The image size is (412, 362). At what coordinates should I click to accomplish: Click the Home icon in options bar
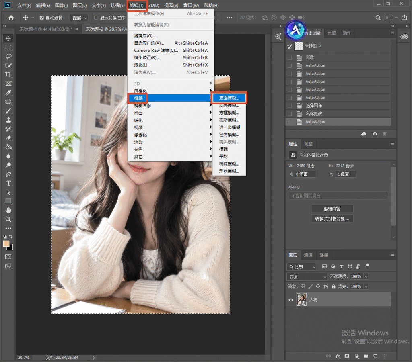[x=11, y=18]
